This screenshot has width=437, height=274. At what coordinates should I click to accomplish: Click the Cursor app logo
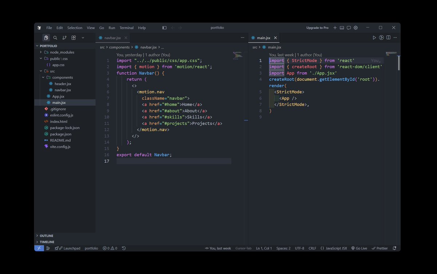pyautogui.click(x=39, y=28)
